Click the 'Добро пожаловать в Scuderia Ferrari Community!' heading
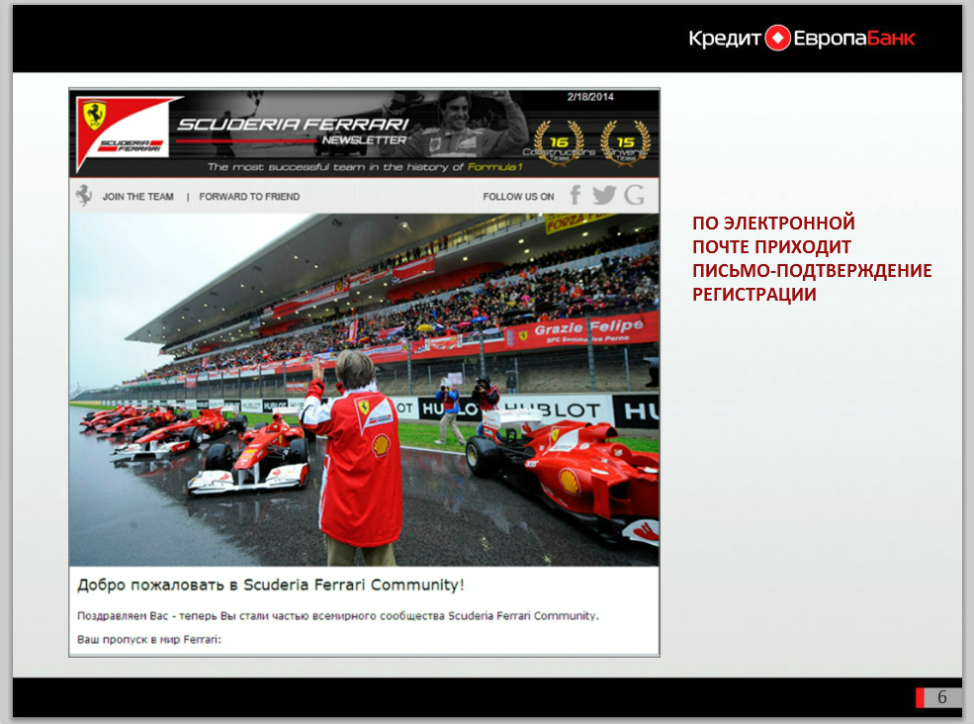 coord(270,585)
